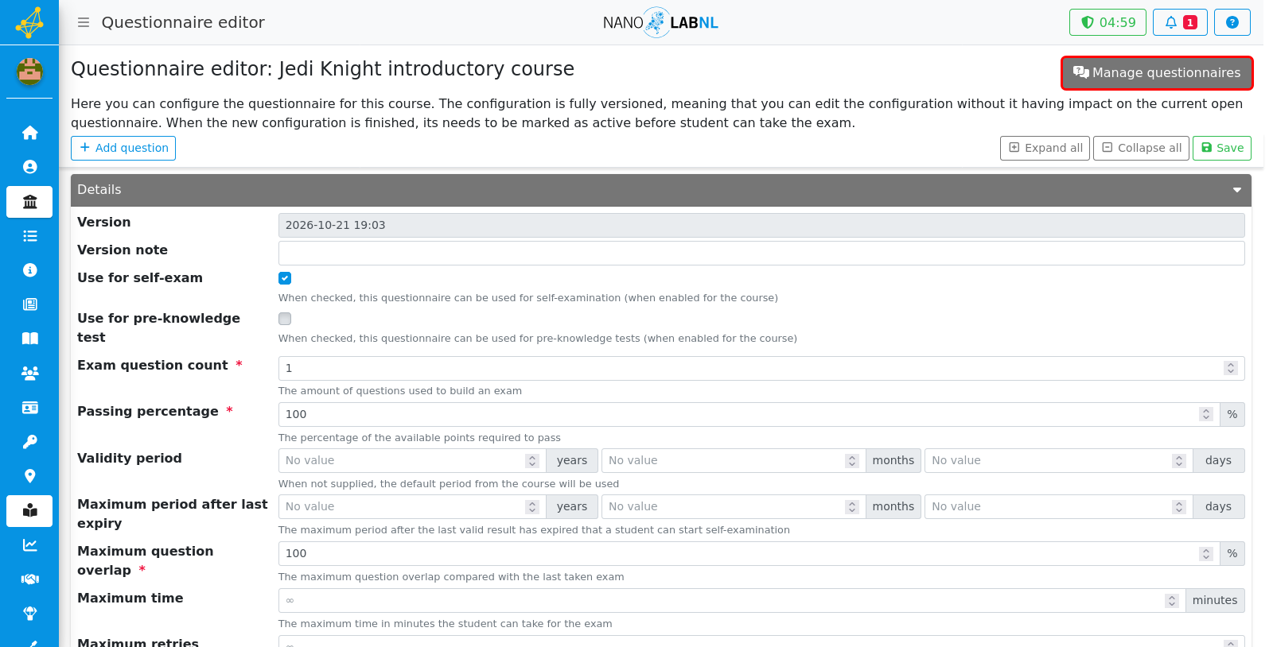The width and height of the screenshot is (1273, 647).
Task: Save the questionnaire configuration
Action: [x=1221, y=148]
